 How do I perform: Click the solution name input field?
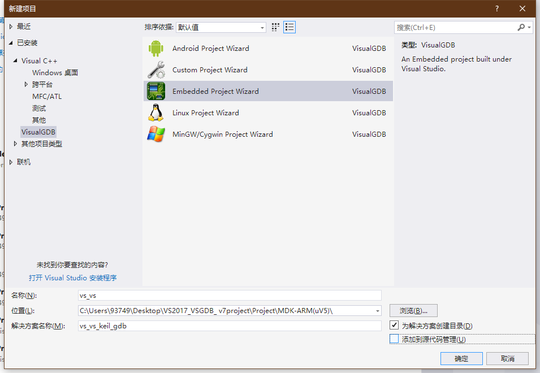[230, 326]
